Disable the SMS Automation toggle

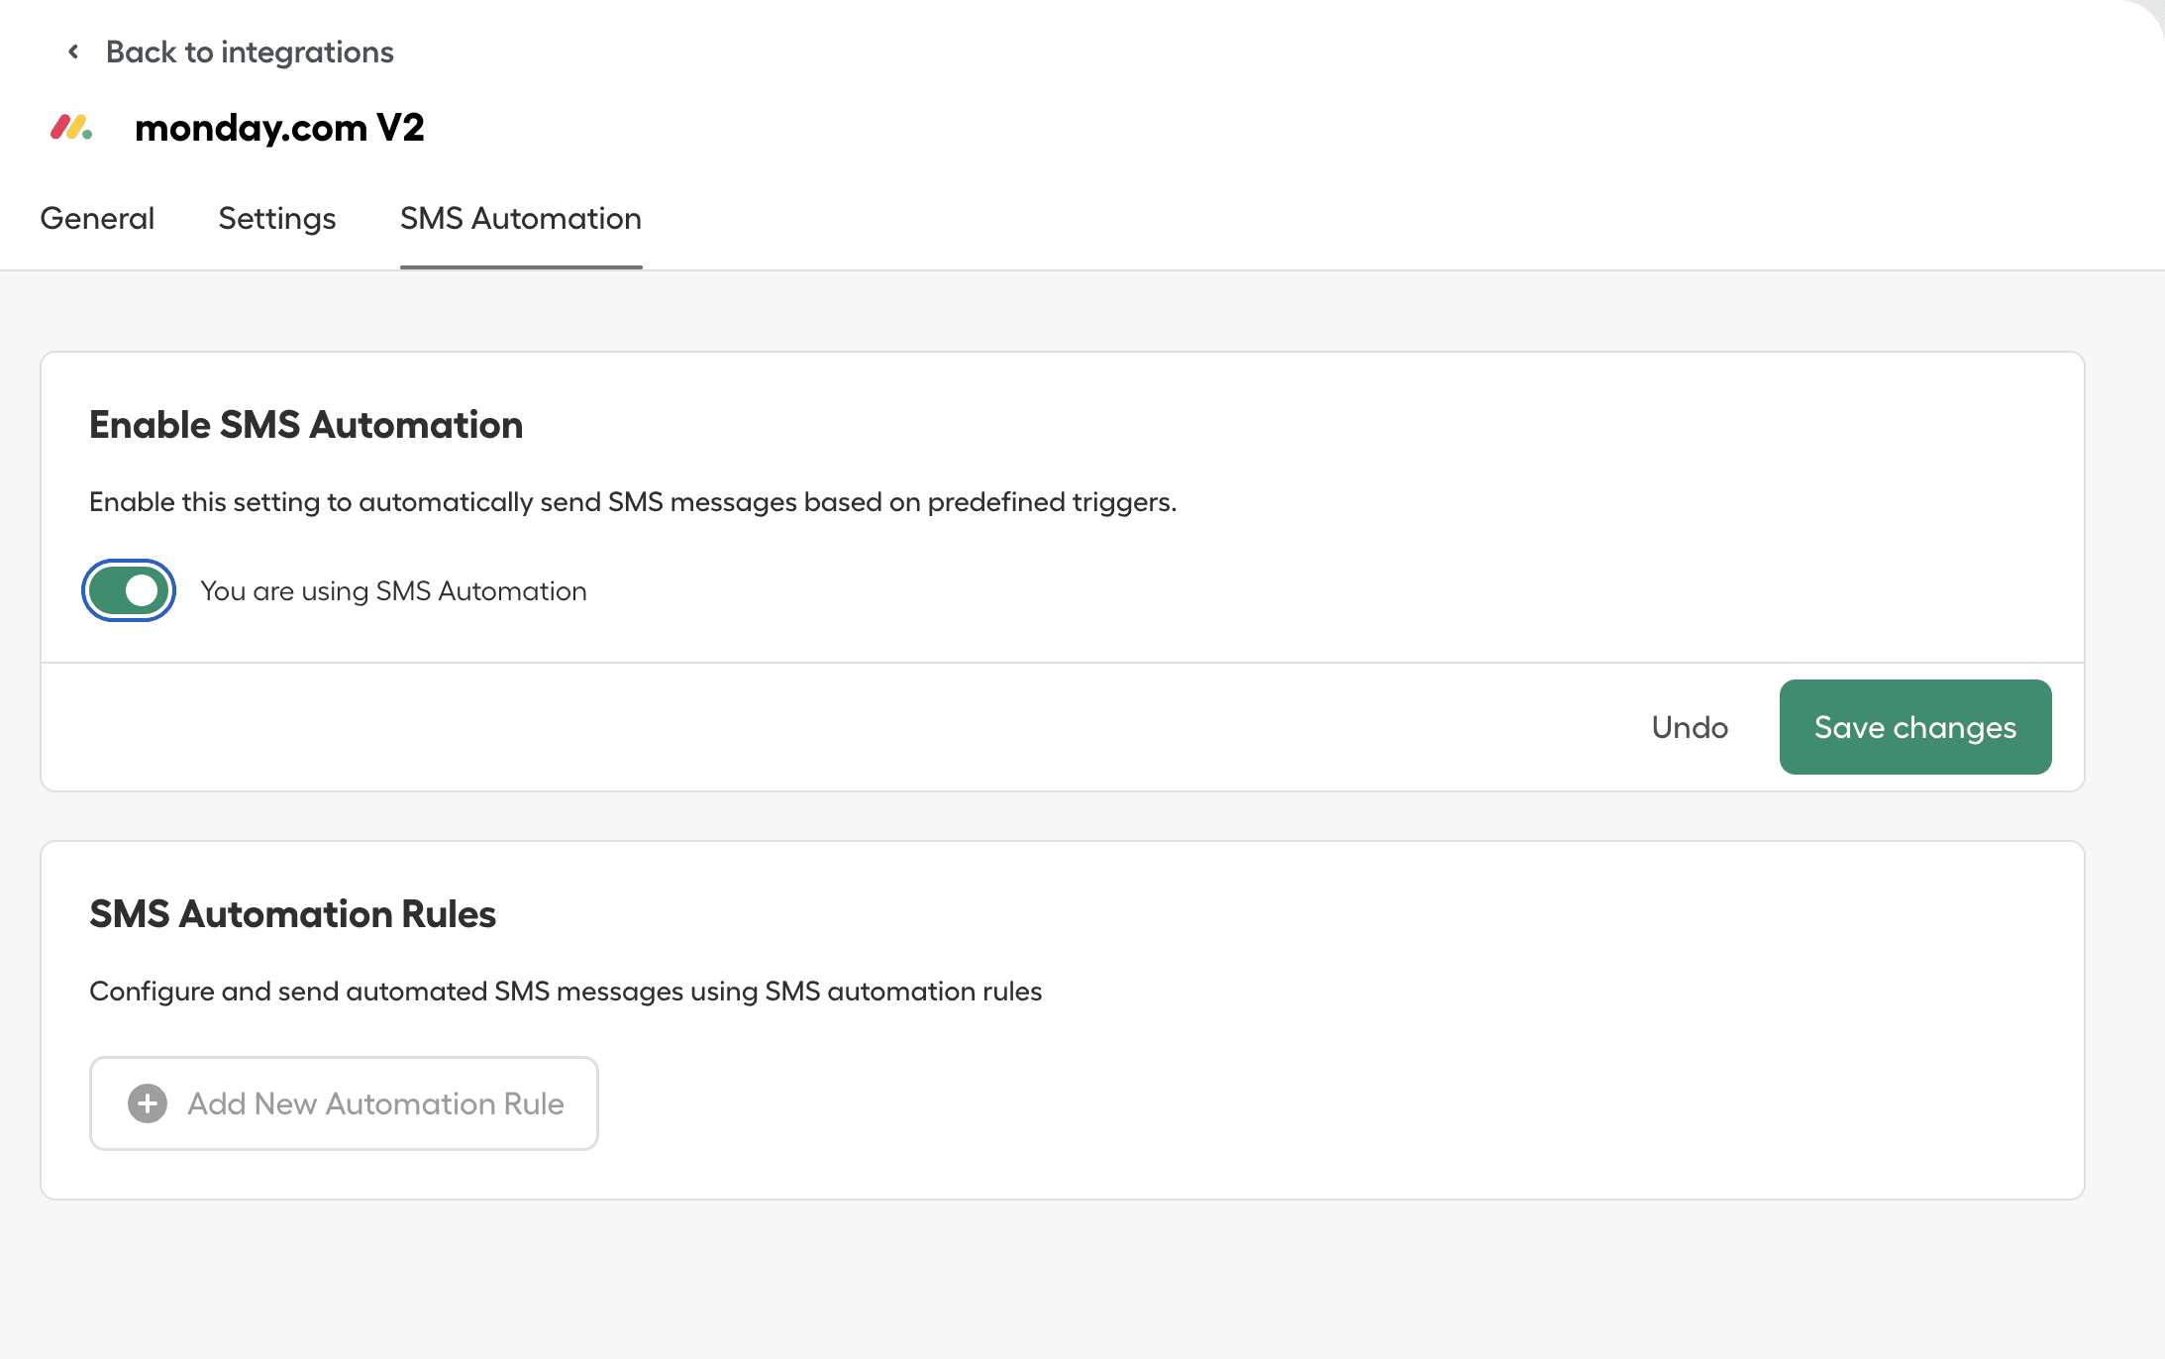point(128,589)
